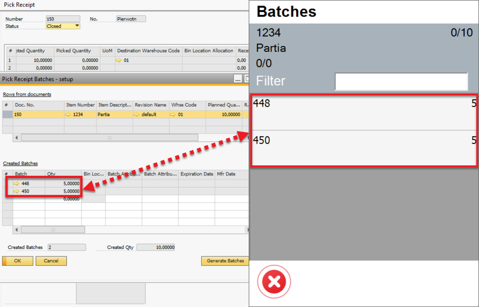Click link arrow in Whse Code cell
Viewport: 479px width, 307px height.
point(173,114)
